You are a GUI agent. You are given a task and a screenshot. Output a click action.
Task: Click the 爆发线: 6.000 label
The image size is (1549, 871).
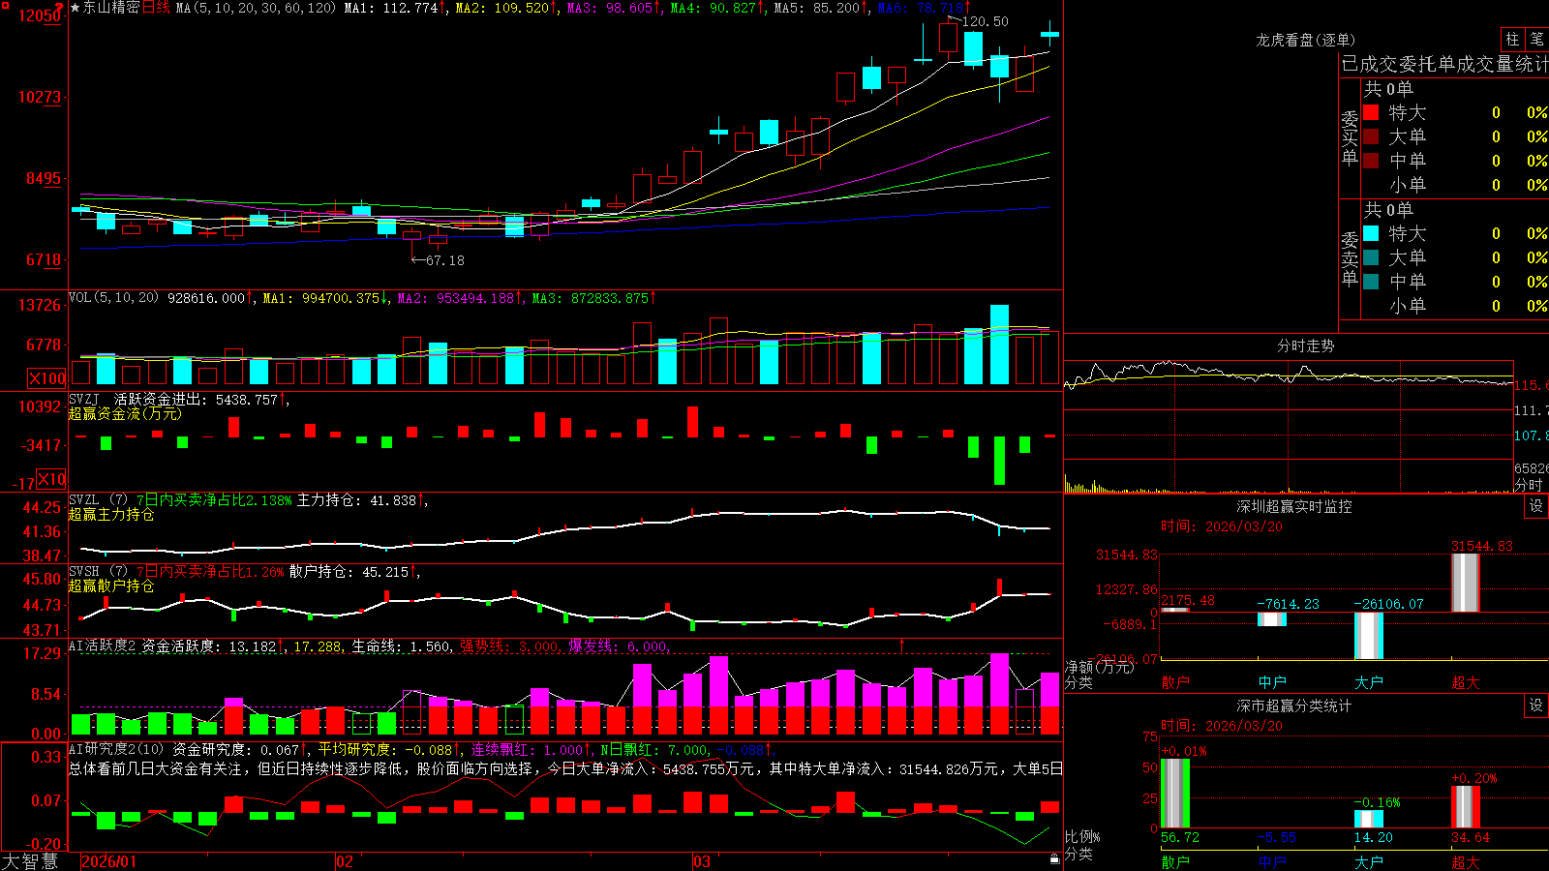(618, 646)
